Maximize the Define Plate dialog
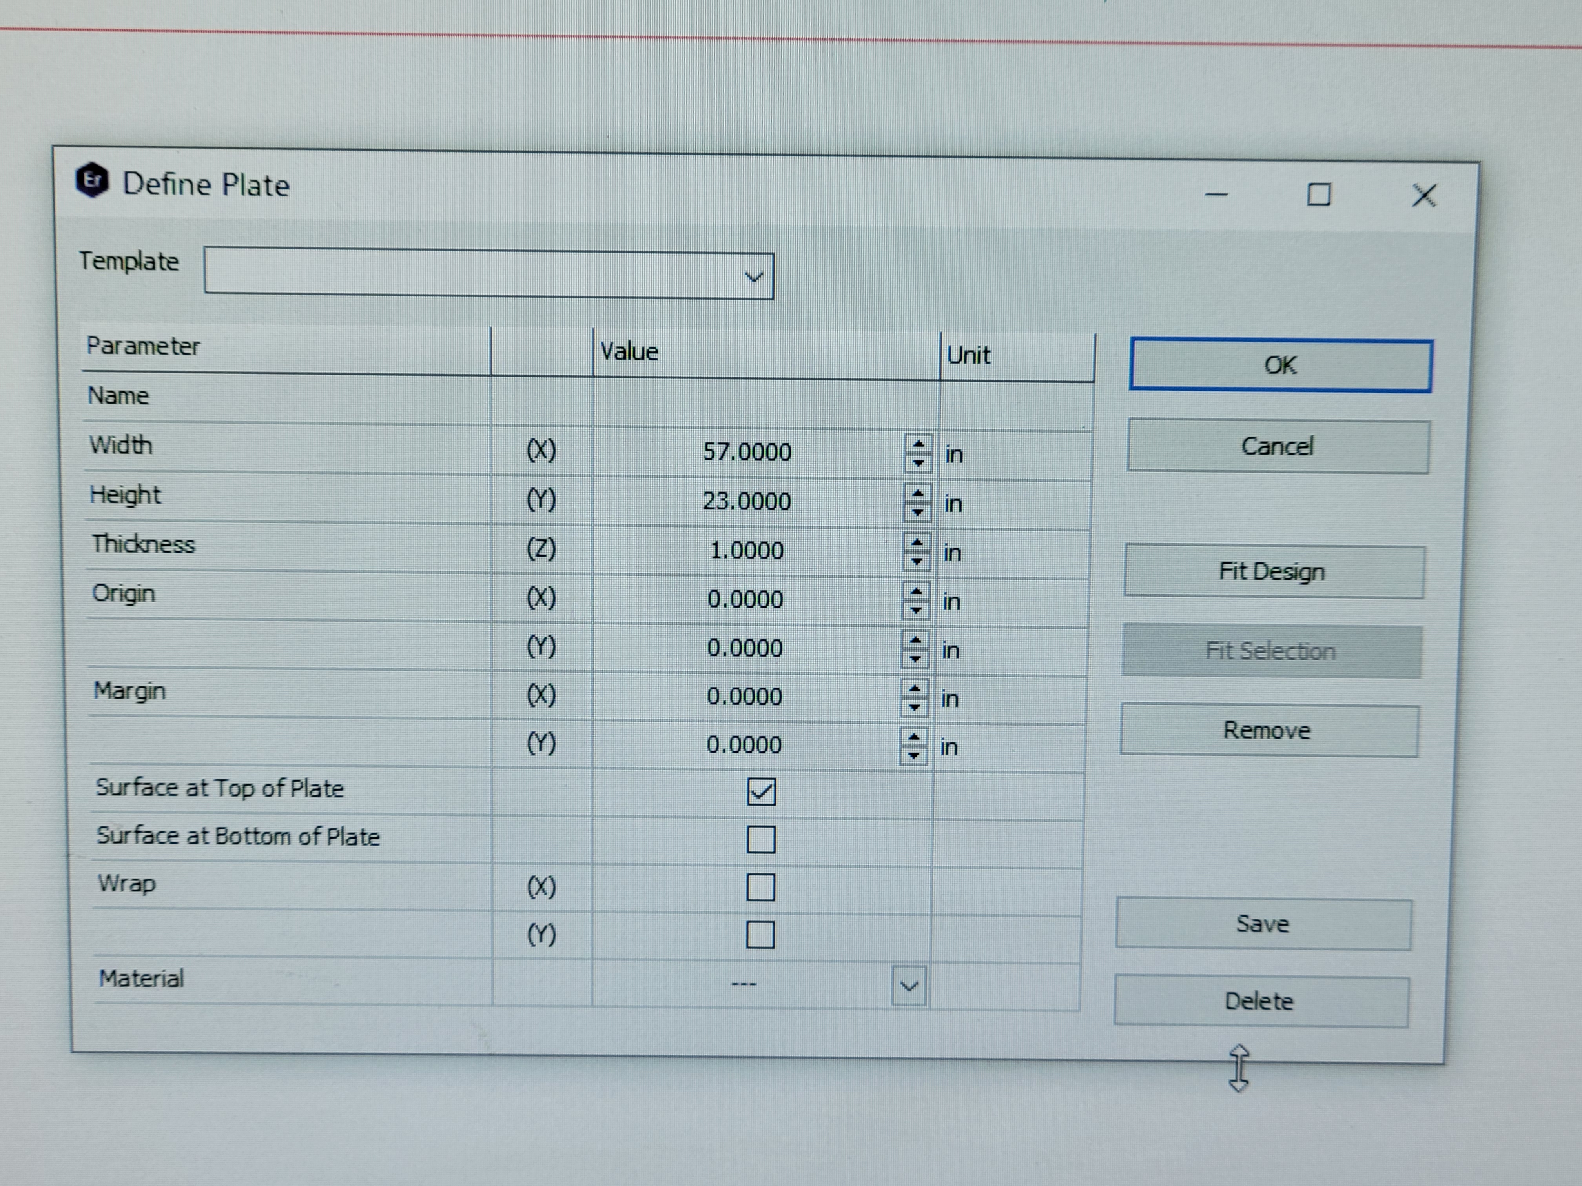The width and height of the screenshot is (1582, 1186). tap(1319, 195)
